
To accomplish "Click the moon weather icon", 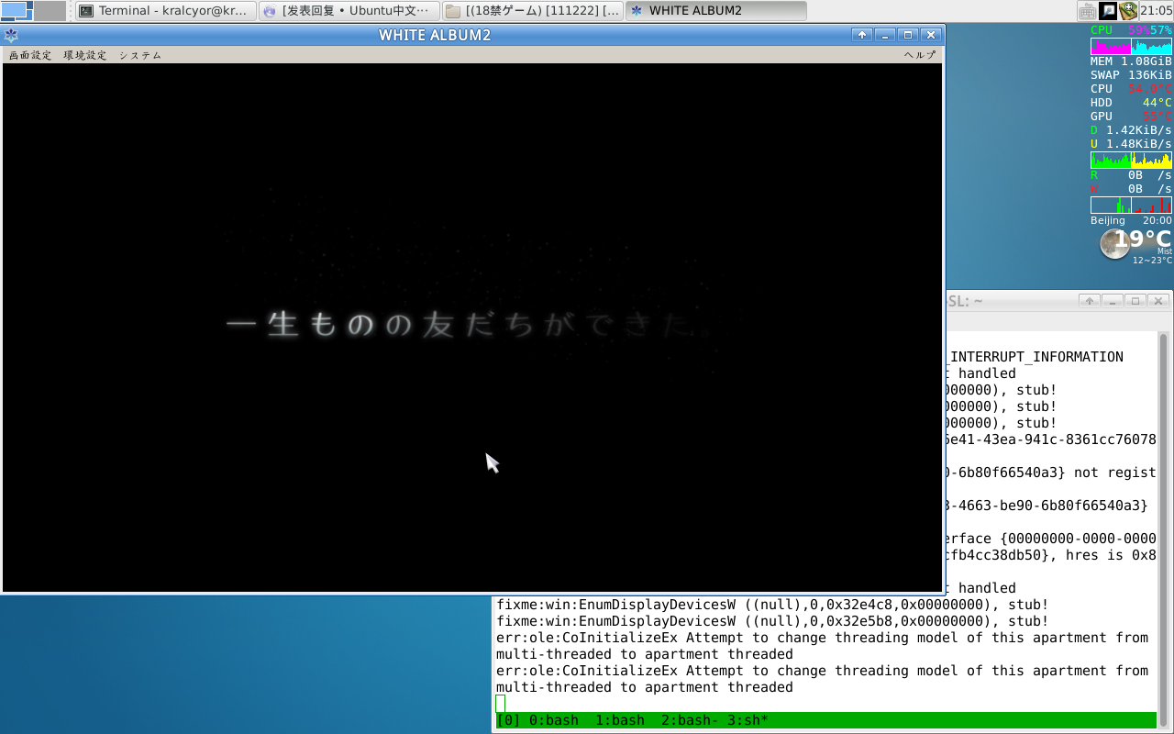I will point(1113,244).
